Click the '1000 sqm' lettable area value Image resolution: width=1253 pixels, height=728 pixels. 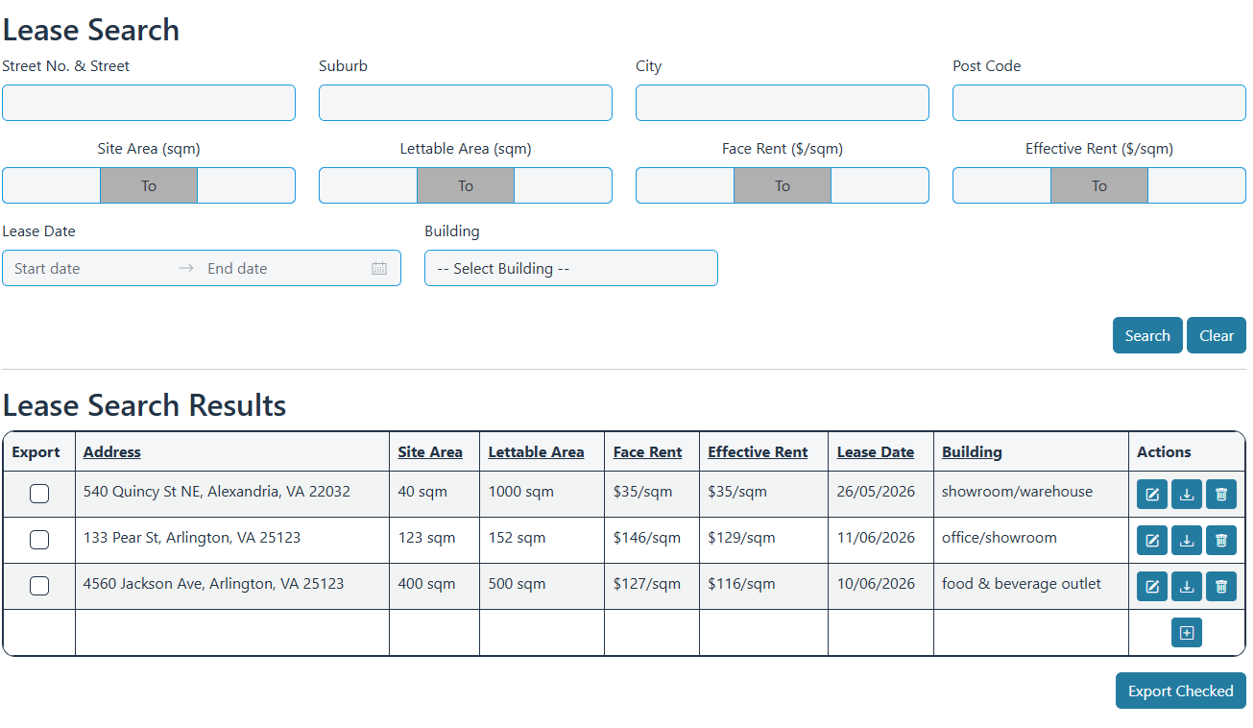click(521, 492)
